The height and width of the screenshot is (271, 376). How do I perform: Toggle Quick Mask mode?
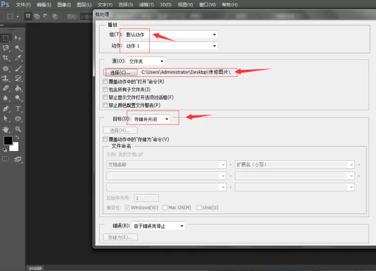pos(6,159)
